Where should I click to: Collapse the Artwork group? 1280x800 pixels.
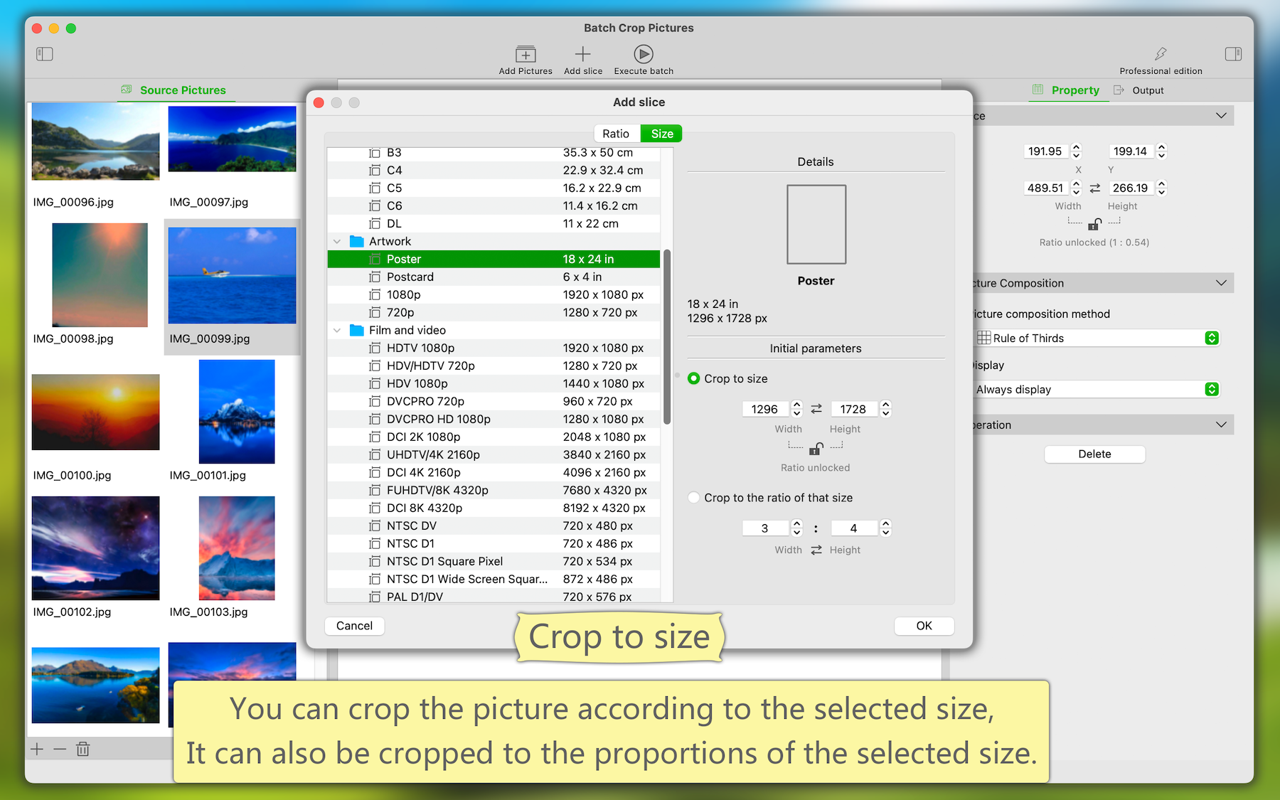[x=337, y=241]
